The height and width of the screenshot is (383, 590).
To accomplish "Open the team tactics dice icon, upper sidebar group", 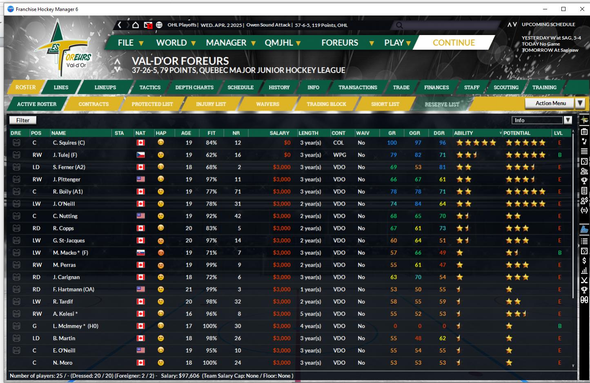I will 584,161.
